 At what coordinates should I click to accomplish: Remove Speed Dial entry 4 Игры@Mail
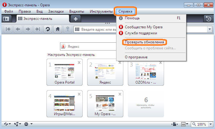tap(79, 94)
